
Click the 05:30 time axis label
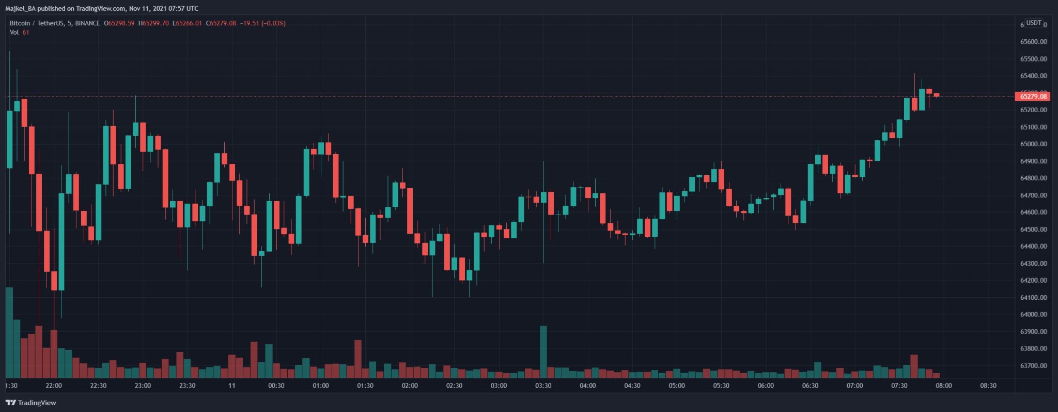[721, 386]
